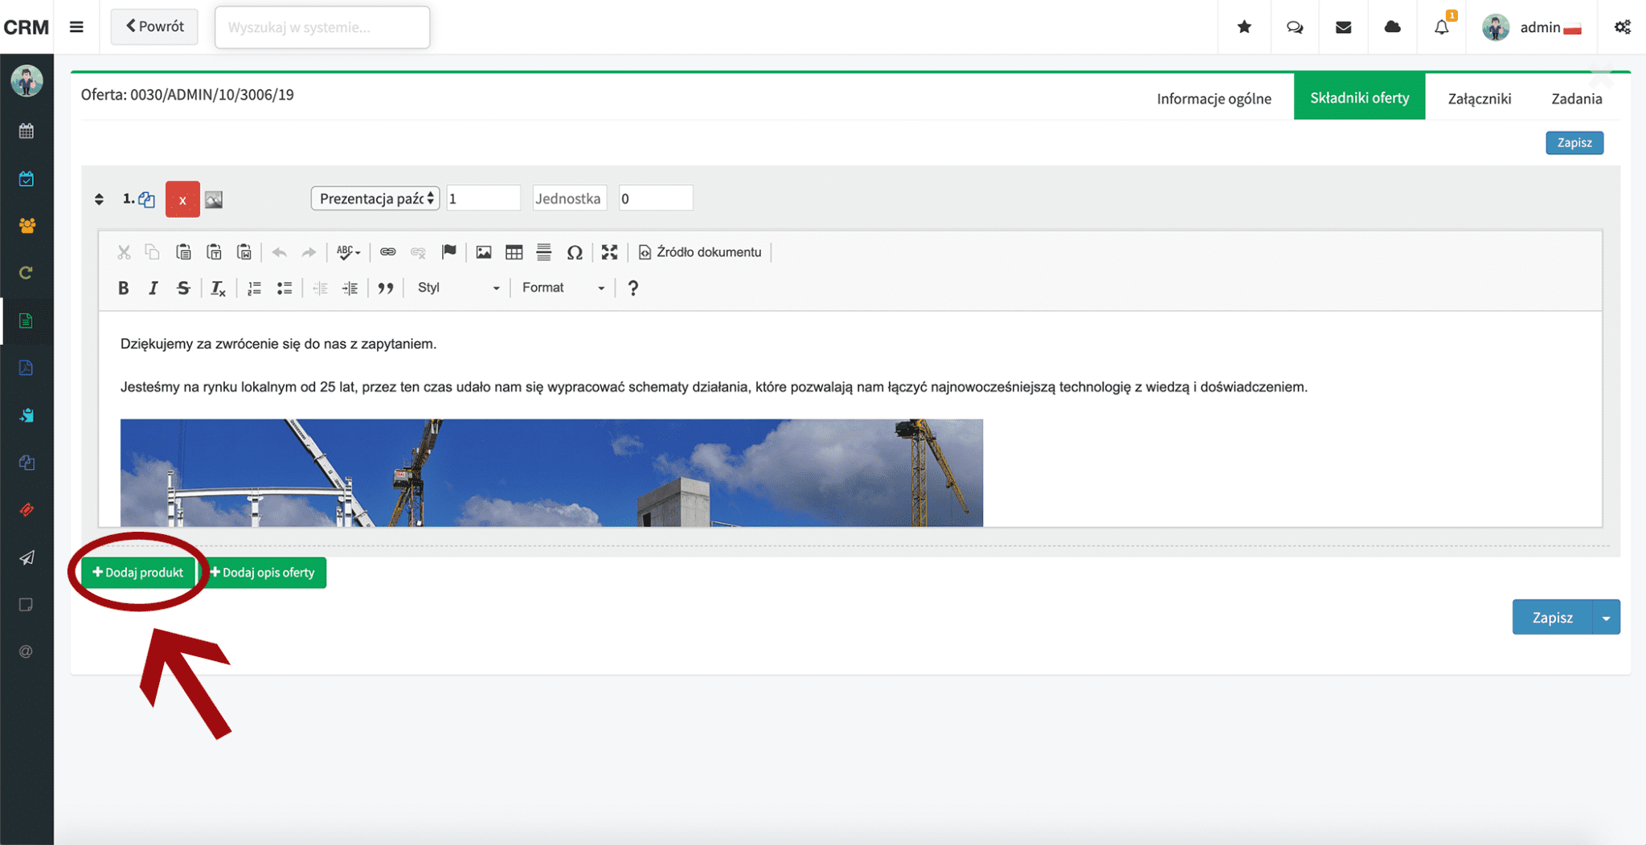Open the Zadania tab
This screenshot has width=1646, height=845.
point(1576,98)
